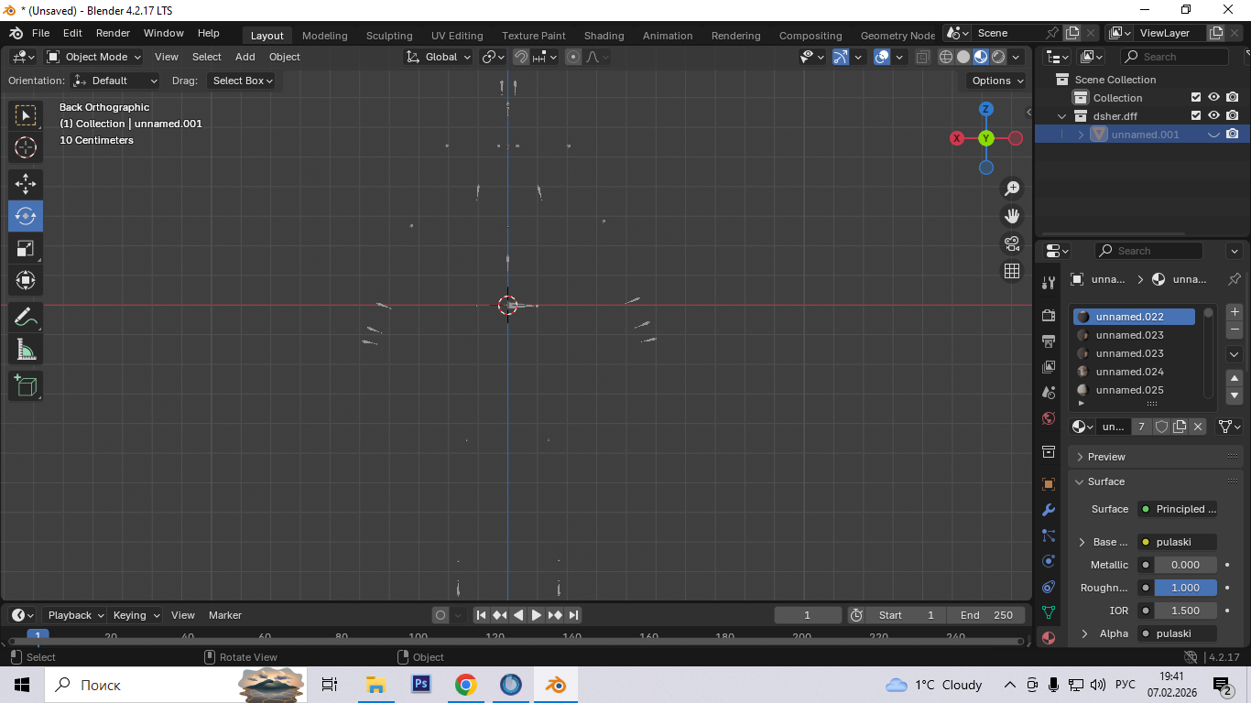The width and height of the screenshot is (1251, 703).
Task: Activate the Annotate tool
Action: tap(26, 318)
